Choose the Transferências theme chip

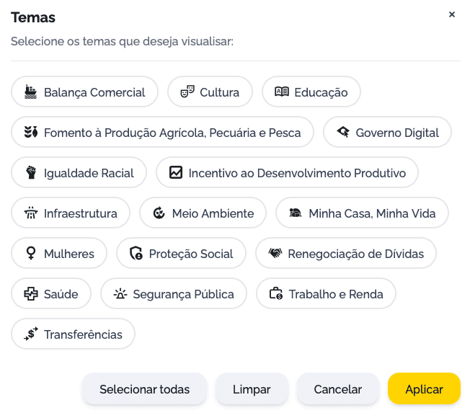[73, 334]
